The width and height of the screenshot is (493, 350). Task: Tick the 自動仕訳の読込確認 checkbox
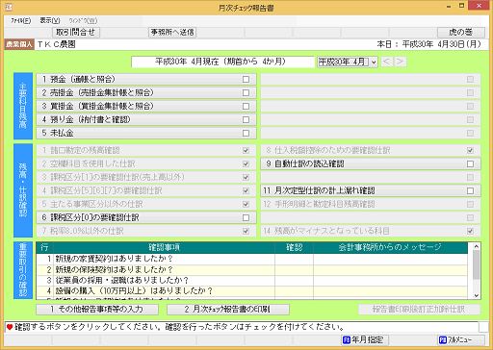(x=470, y=163)
